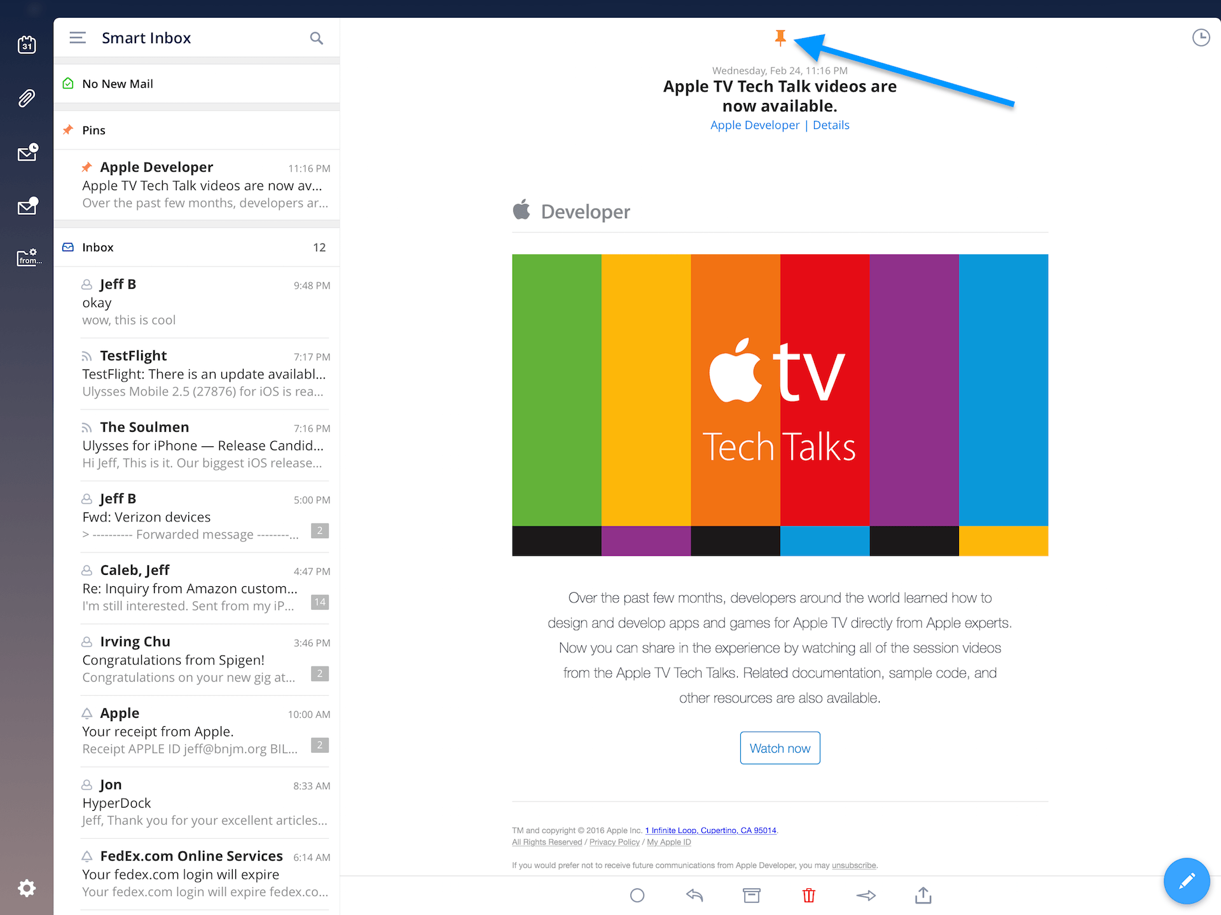Search the Smart Inbox

click(x=317, y=38)
